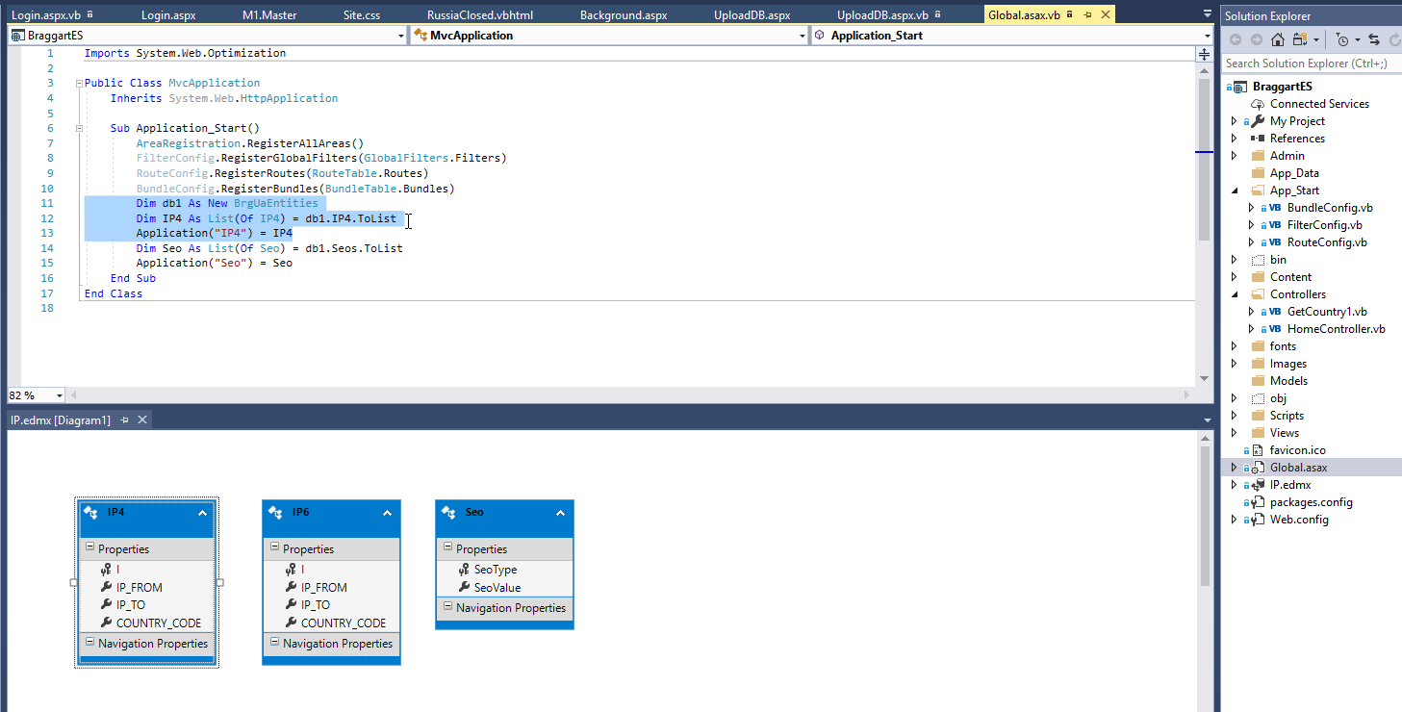The height and width of the screenshot is (712, 1402).
Task: Click the Web.config file icon
Action: (1258, 520)
